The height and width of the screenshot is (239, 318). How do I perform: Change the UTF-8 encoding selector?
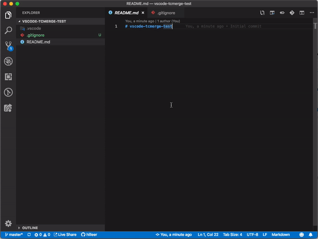point(252,235)
